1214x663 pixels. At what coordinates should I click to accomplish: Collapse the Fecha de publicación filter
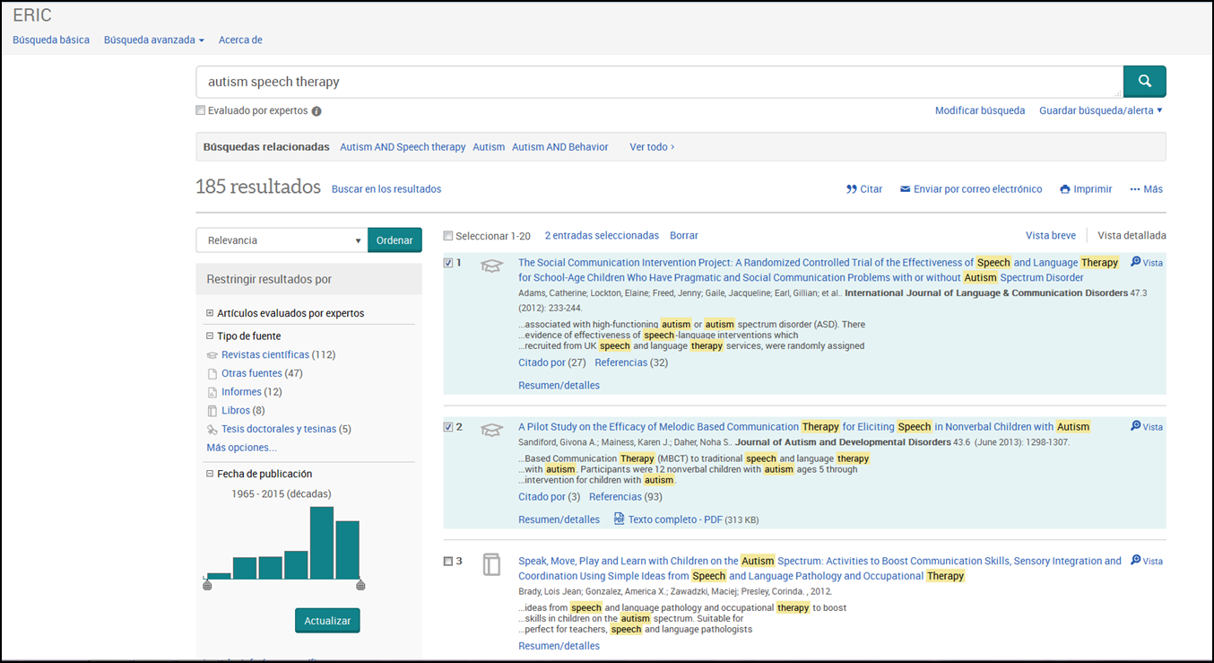(210, 474)
